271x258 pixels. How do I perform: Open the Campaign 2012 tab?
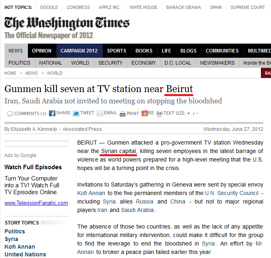[79, 51]
